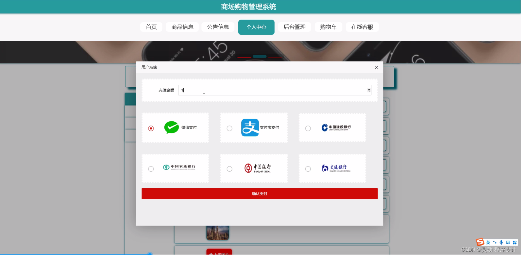Click the 充值金额 label
521x255 pixels.
[x=166, y=90]
